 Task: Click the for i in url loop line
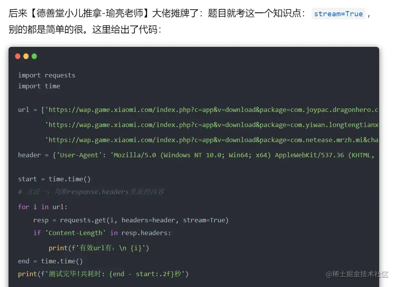[x=43, y=207]
